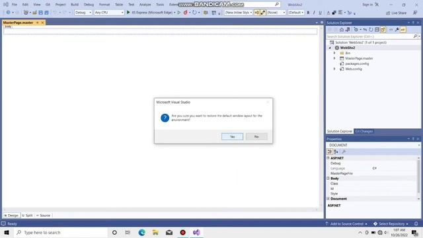The height and width of the screenshot is (238, 423).
Task: Toggle Alphabetical sort in Properties panel
Action: tap(336, 151)
